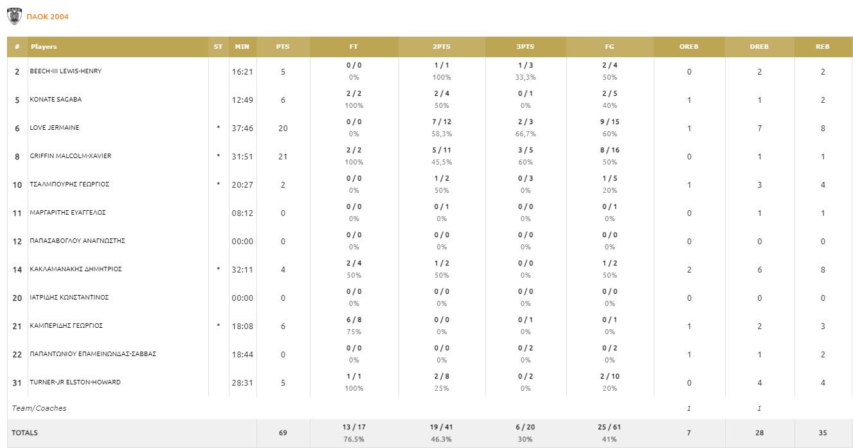Click the TOTALS row label
Image resolution: width=853 pixels, height=448 pixels.
coord(24,433)
